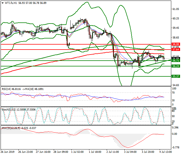Select the 1 Jul 18:00 time label
The width and height of the screenshot is (182, 155).
95,152
